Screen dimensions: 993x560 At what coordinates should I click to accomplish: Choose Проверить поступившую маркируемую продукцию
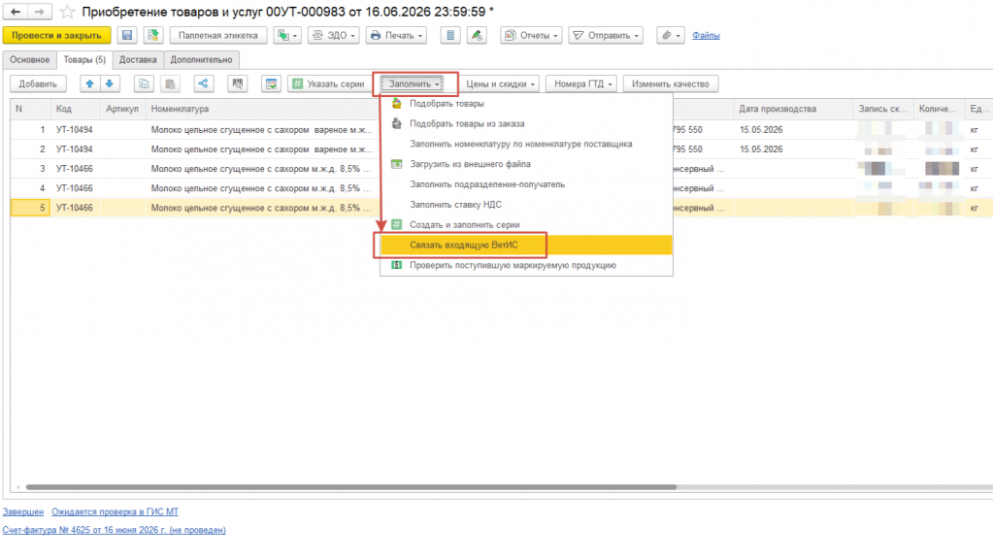tap(526, 265)
